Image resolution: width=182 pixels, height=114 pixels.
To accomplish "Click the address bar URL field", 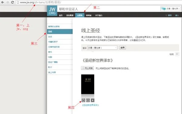I will pos(99,2).
